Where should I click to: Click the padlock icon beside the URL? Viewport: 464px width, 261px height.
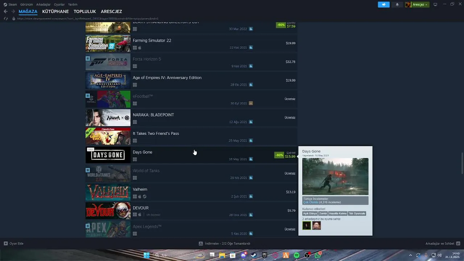click(x=13, y=18)
